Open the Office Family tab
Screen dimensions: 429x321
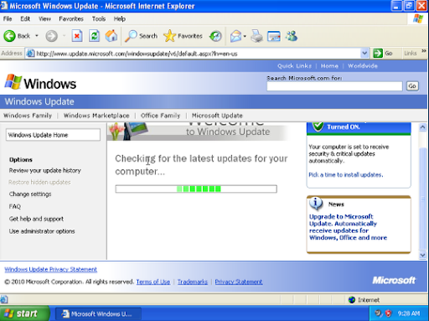coord(160,116)
